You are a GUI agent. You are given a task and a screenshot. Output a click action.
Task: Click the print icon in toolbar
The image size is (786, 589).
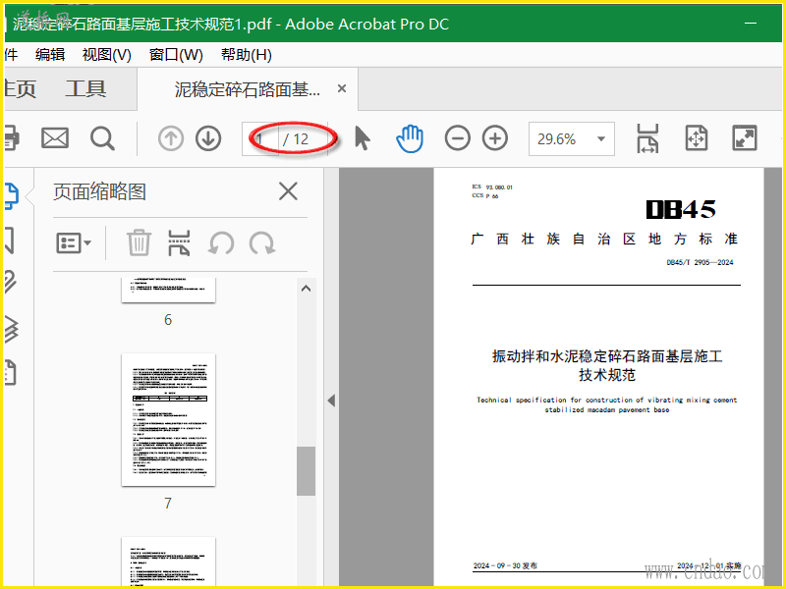[x=11, y=137]
